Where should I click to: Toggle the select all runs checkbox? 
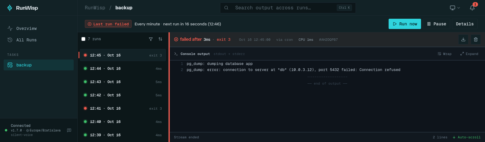click(83, 39)
